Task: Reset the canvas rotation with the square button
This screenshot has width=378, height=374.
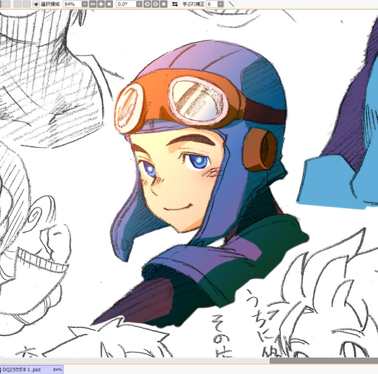Action: [163, 4]
